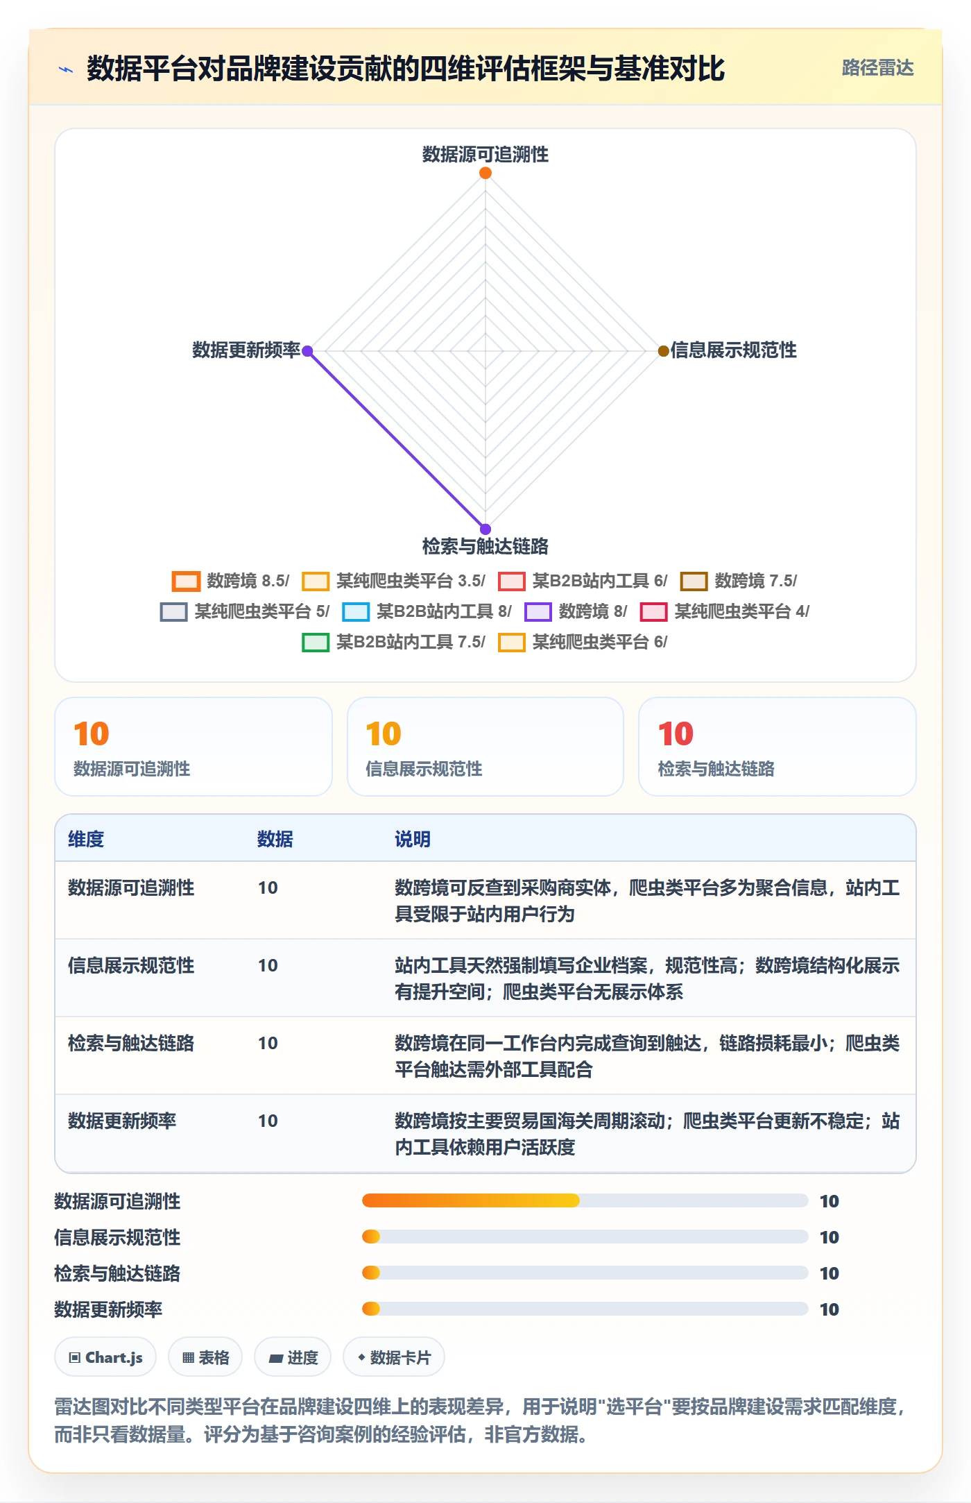The height and width of the screenshot is (1503, 971).
Task: Click the brown radar point at 信息展示规范性
Action: [x=663, y=351]
